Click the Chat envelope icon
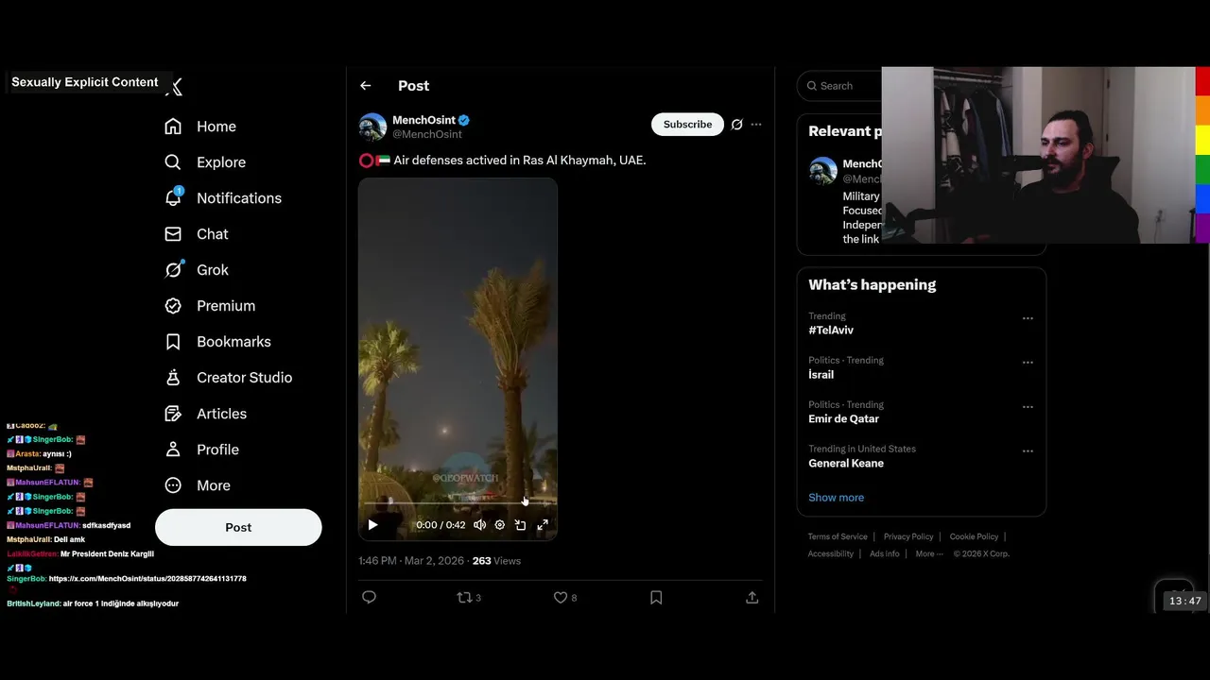 pos(173,234)
